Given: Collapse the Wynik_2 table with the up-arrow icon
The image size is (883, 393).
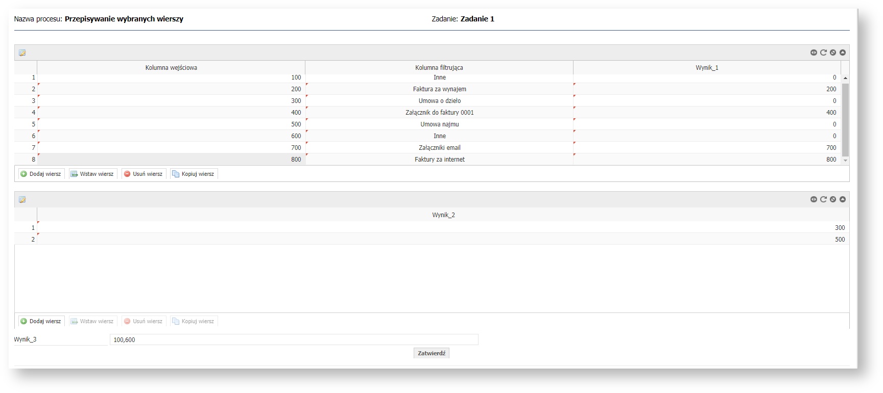Looking at the screenshot, I should (x=843, y=199).
